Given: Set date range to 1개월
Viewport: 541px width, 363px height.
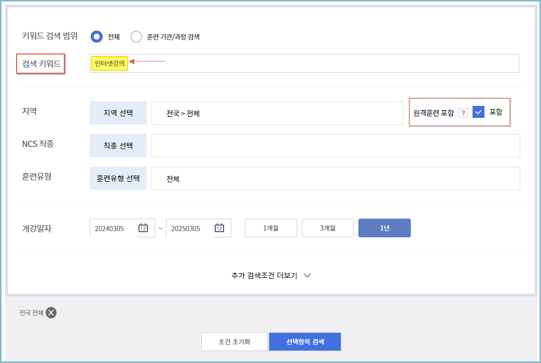Looking at the screenshot, I should (270, 228).
